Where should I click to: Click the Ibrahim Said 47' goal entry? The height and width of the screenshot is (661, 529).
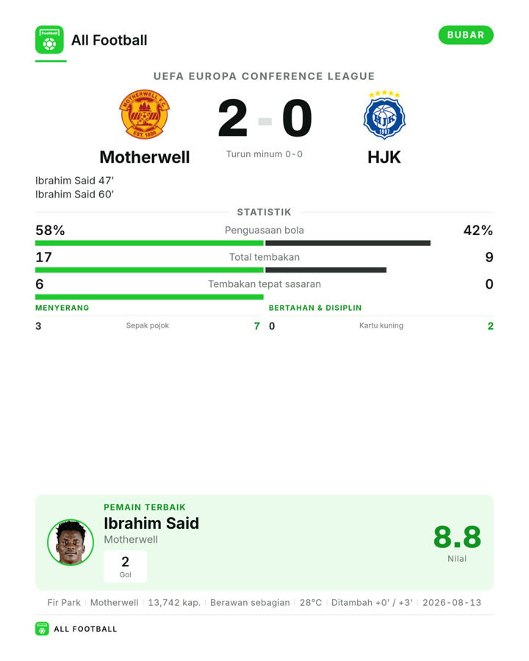pyautogui.click(x=75, y=181)
